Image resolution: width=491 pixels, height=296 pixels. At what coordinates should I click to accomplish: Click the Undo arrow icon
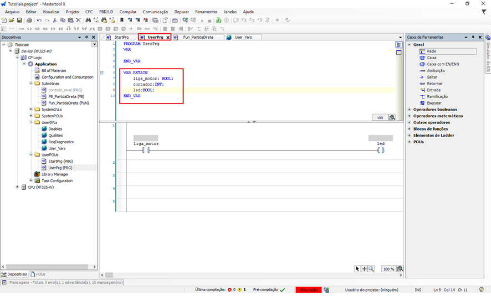tap(39, 20)
